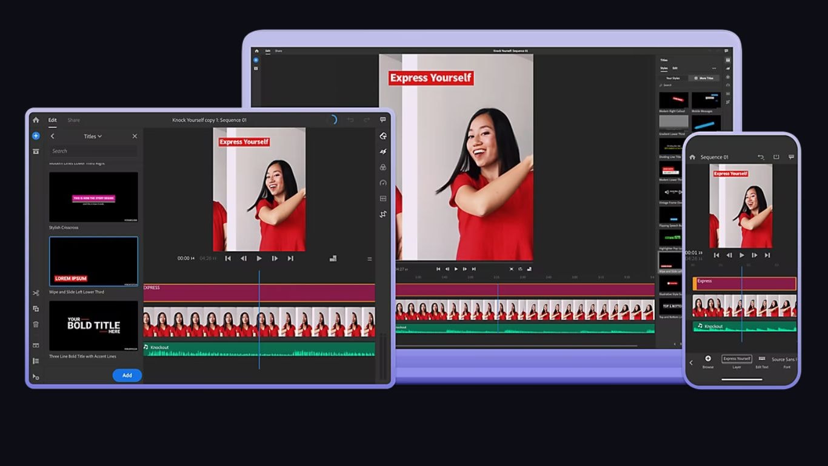Tap Browse plus button on phone
The image size is (828, 466).
tap(708, 361)
